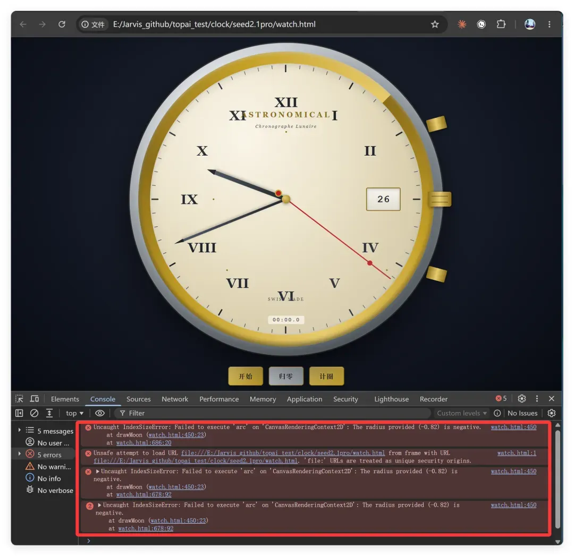Click the console prompt input line
574x556 pixels.
pos(315,541)
